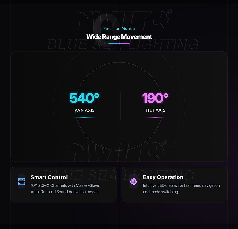This screenshot has height=229, width=238.
Task: Click the watermark logo inside the movement card
Action: (119, 151)
